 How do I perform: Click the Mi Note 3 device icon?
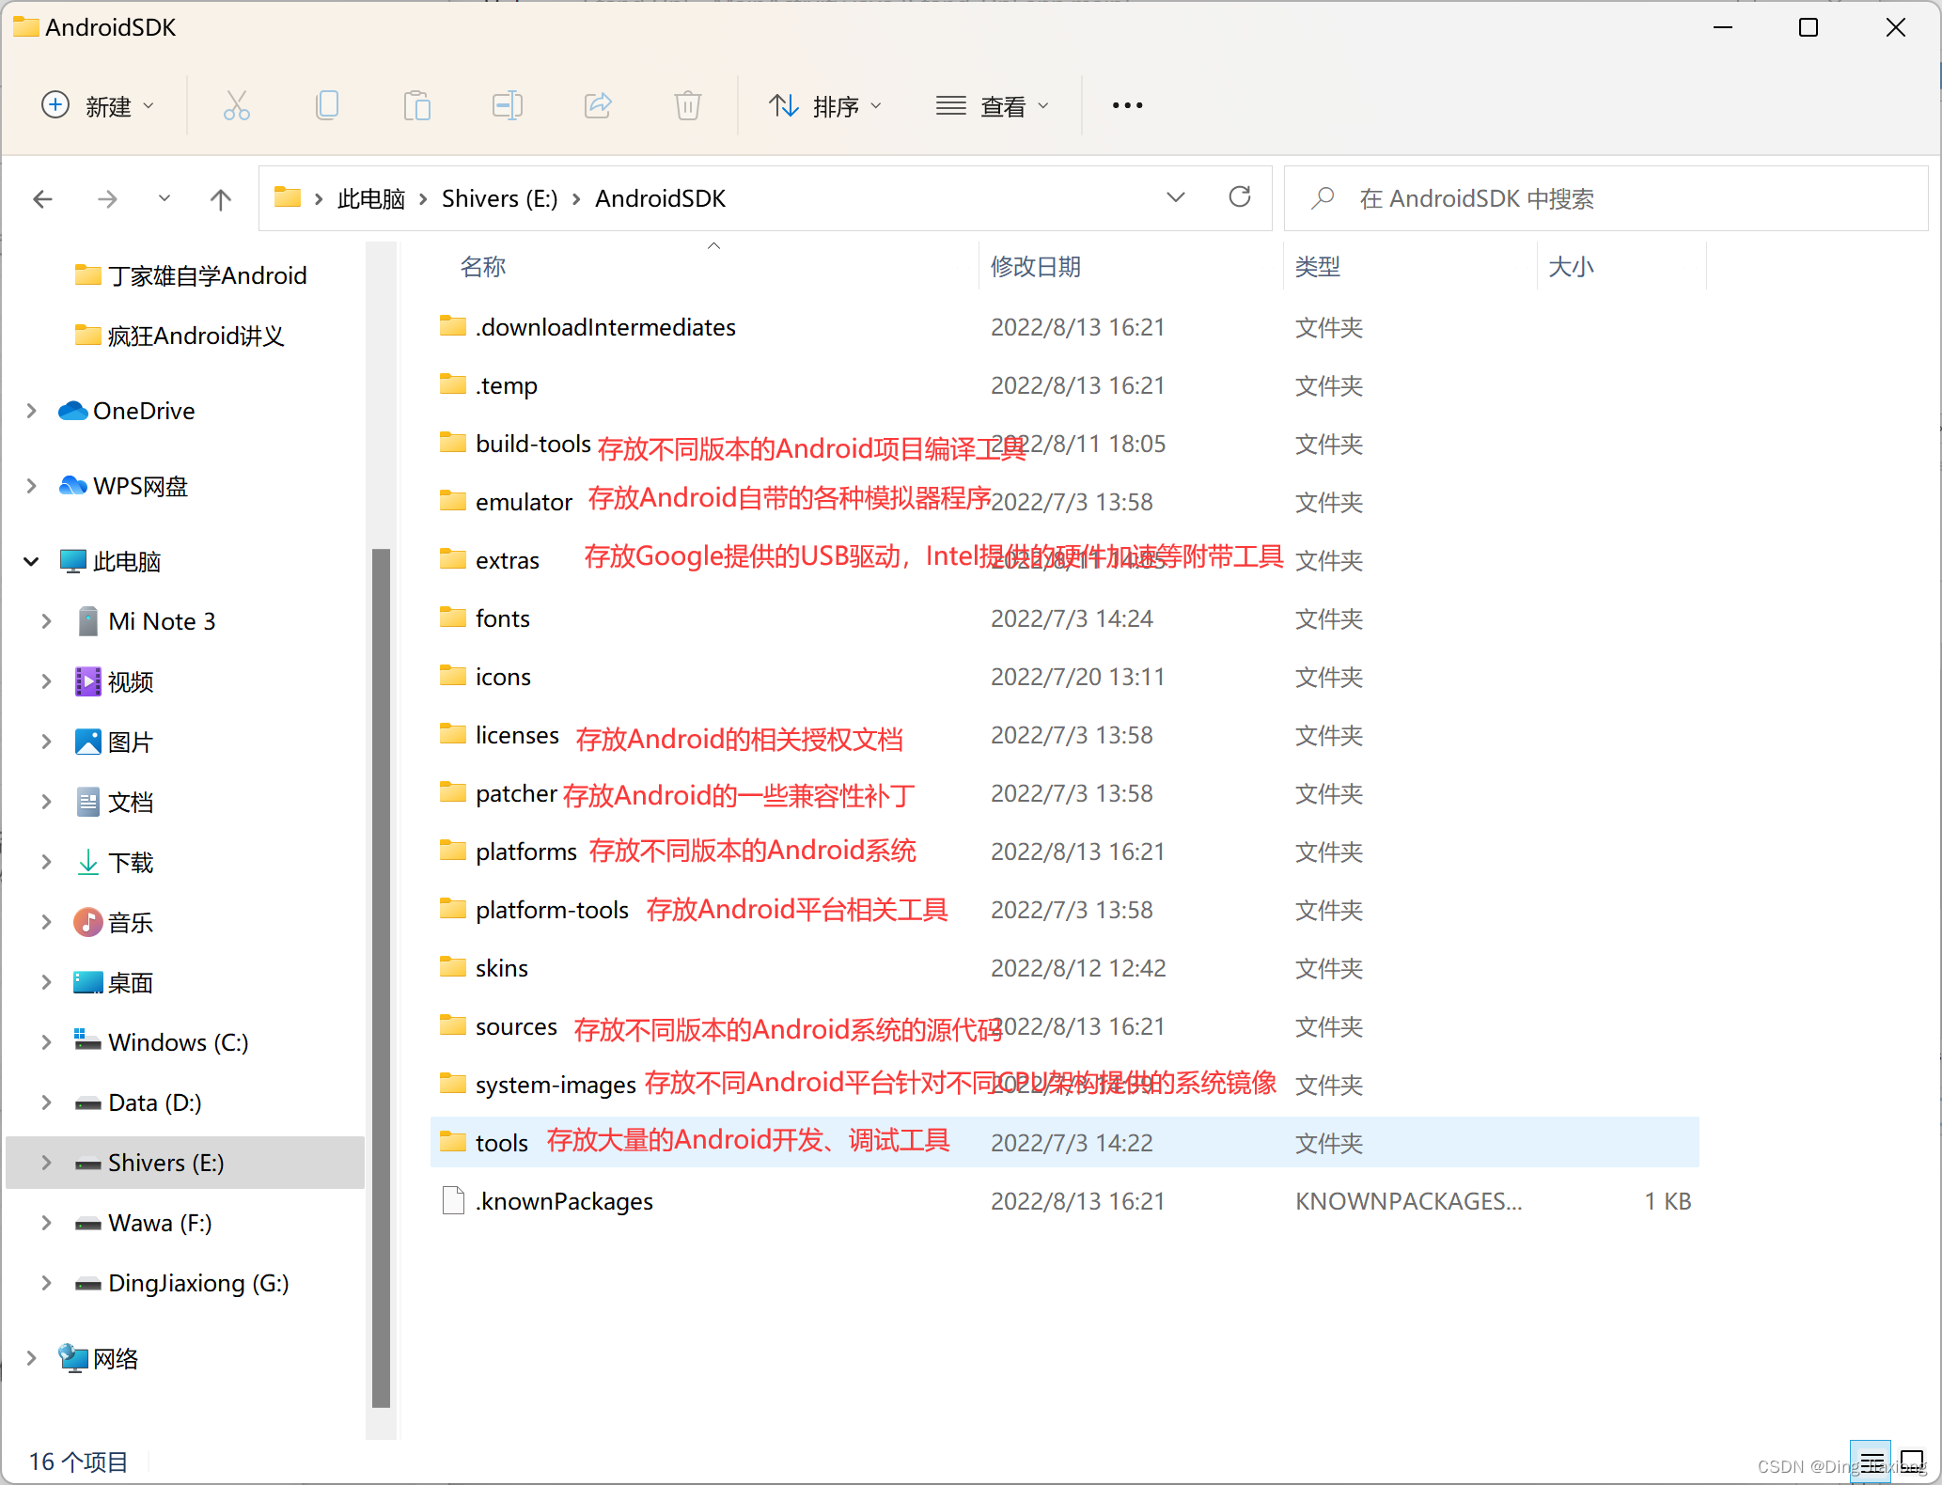(87, 621)
